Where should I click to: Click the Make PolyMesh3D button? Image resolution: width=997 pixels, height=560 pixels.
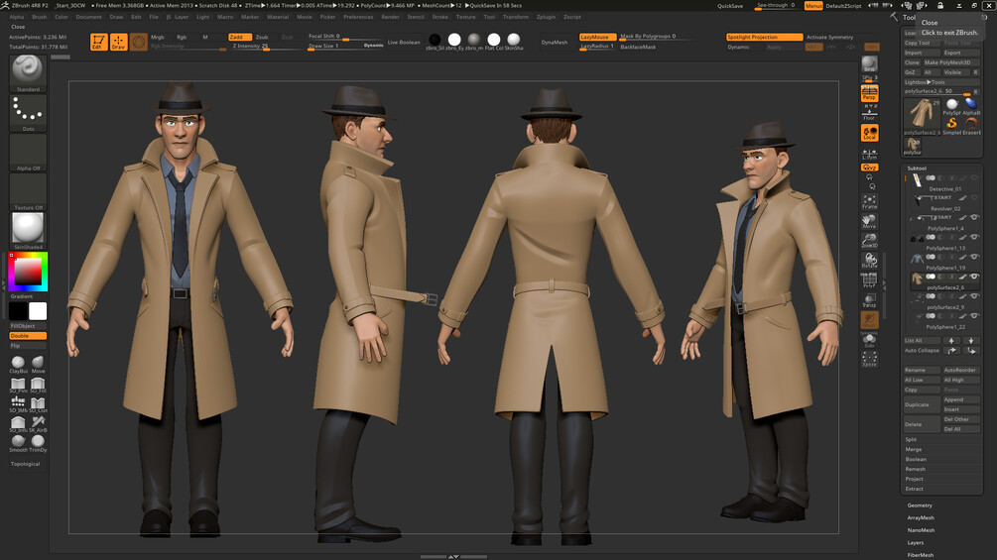tap(947, 62)
